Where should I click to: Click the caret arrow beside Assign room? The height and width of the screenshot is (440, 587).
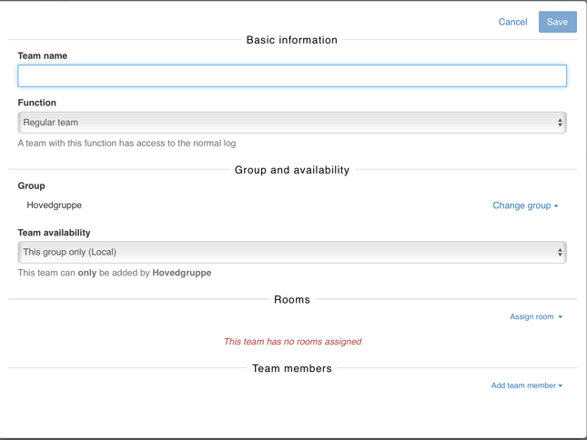point(561,317)
